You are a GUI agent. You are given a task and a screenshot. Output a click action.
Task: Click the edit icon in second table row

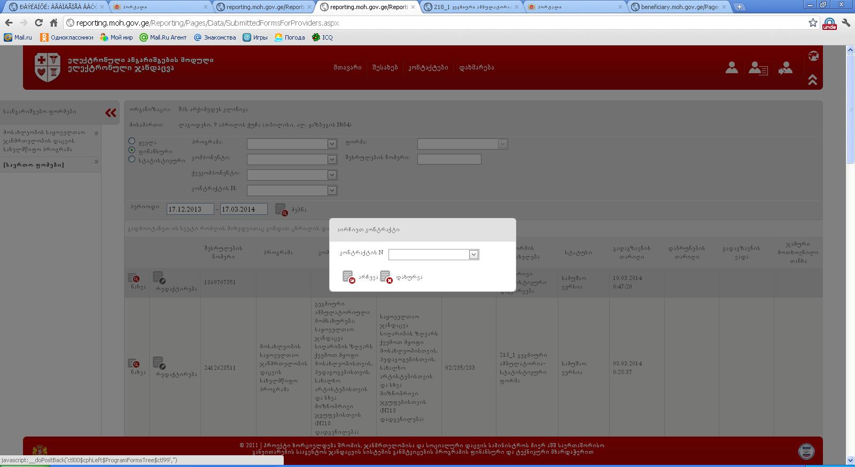pyautogui.click(x=159, y=363)
